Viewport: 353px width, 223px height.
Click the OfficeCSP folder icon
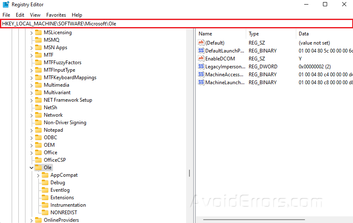38,160
